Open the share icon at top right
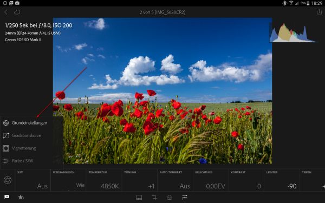 pos(319,12)
